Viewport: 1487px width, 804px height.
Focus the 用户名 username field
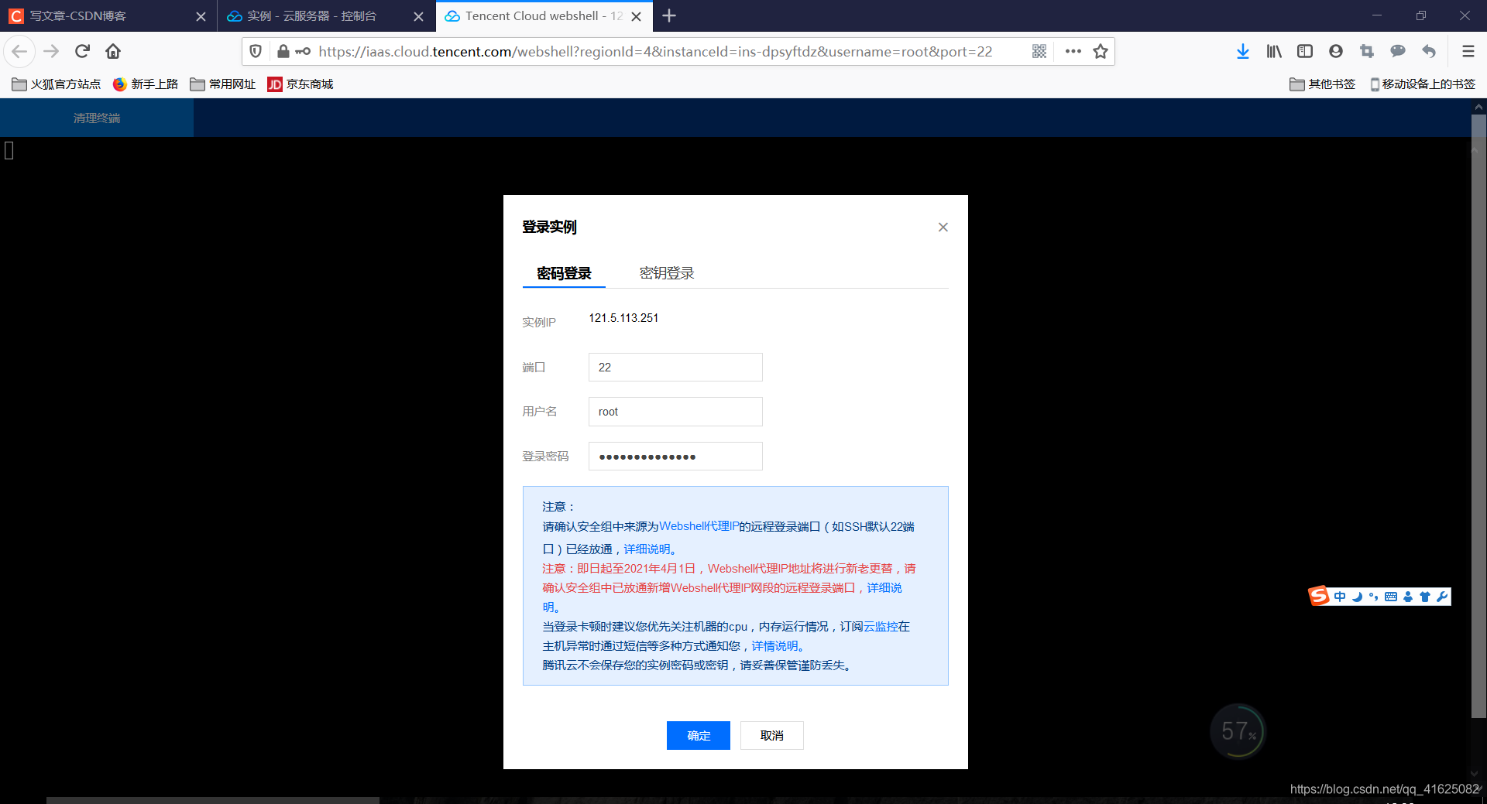click(x=675, y=412)
